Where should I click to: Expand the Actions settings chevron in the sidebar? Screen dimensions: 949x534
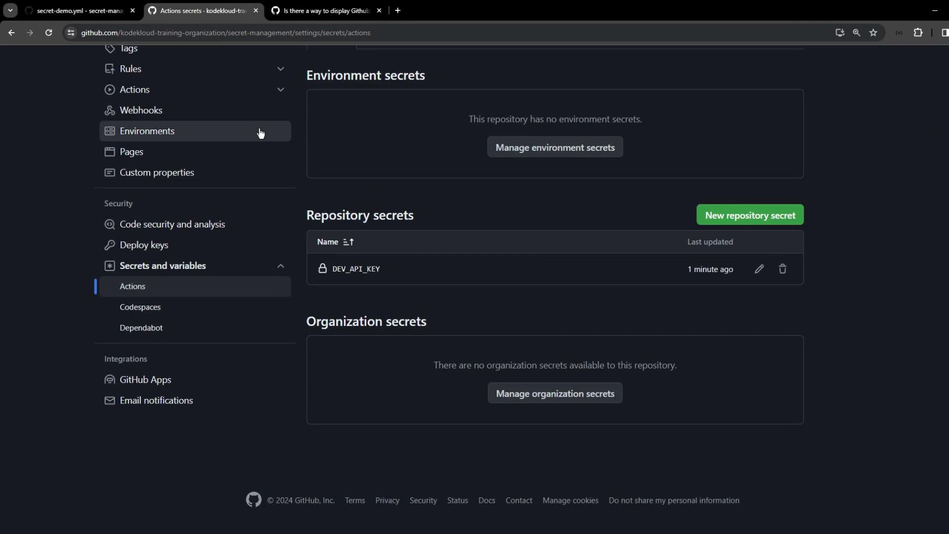click(280, 89)
